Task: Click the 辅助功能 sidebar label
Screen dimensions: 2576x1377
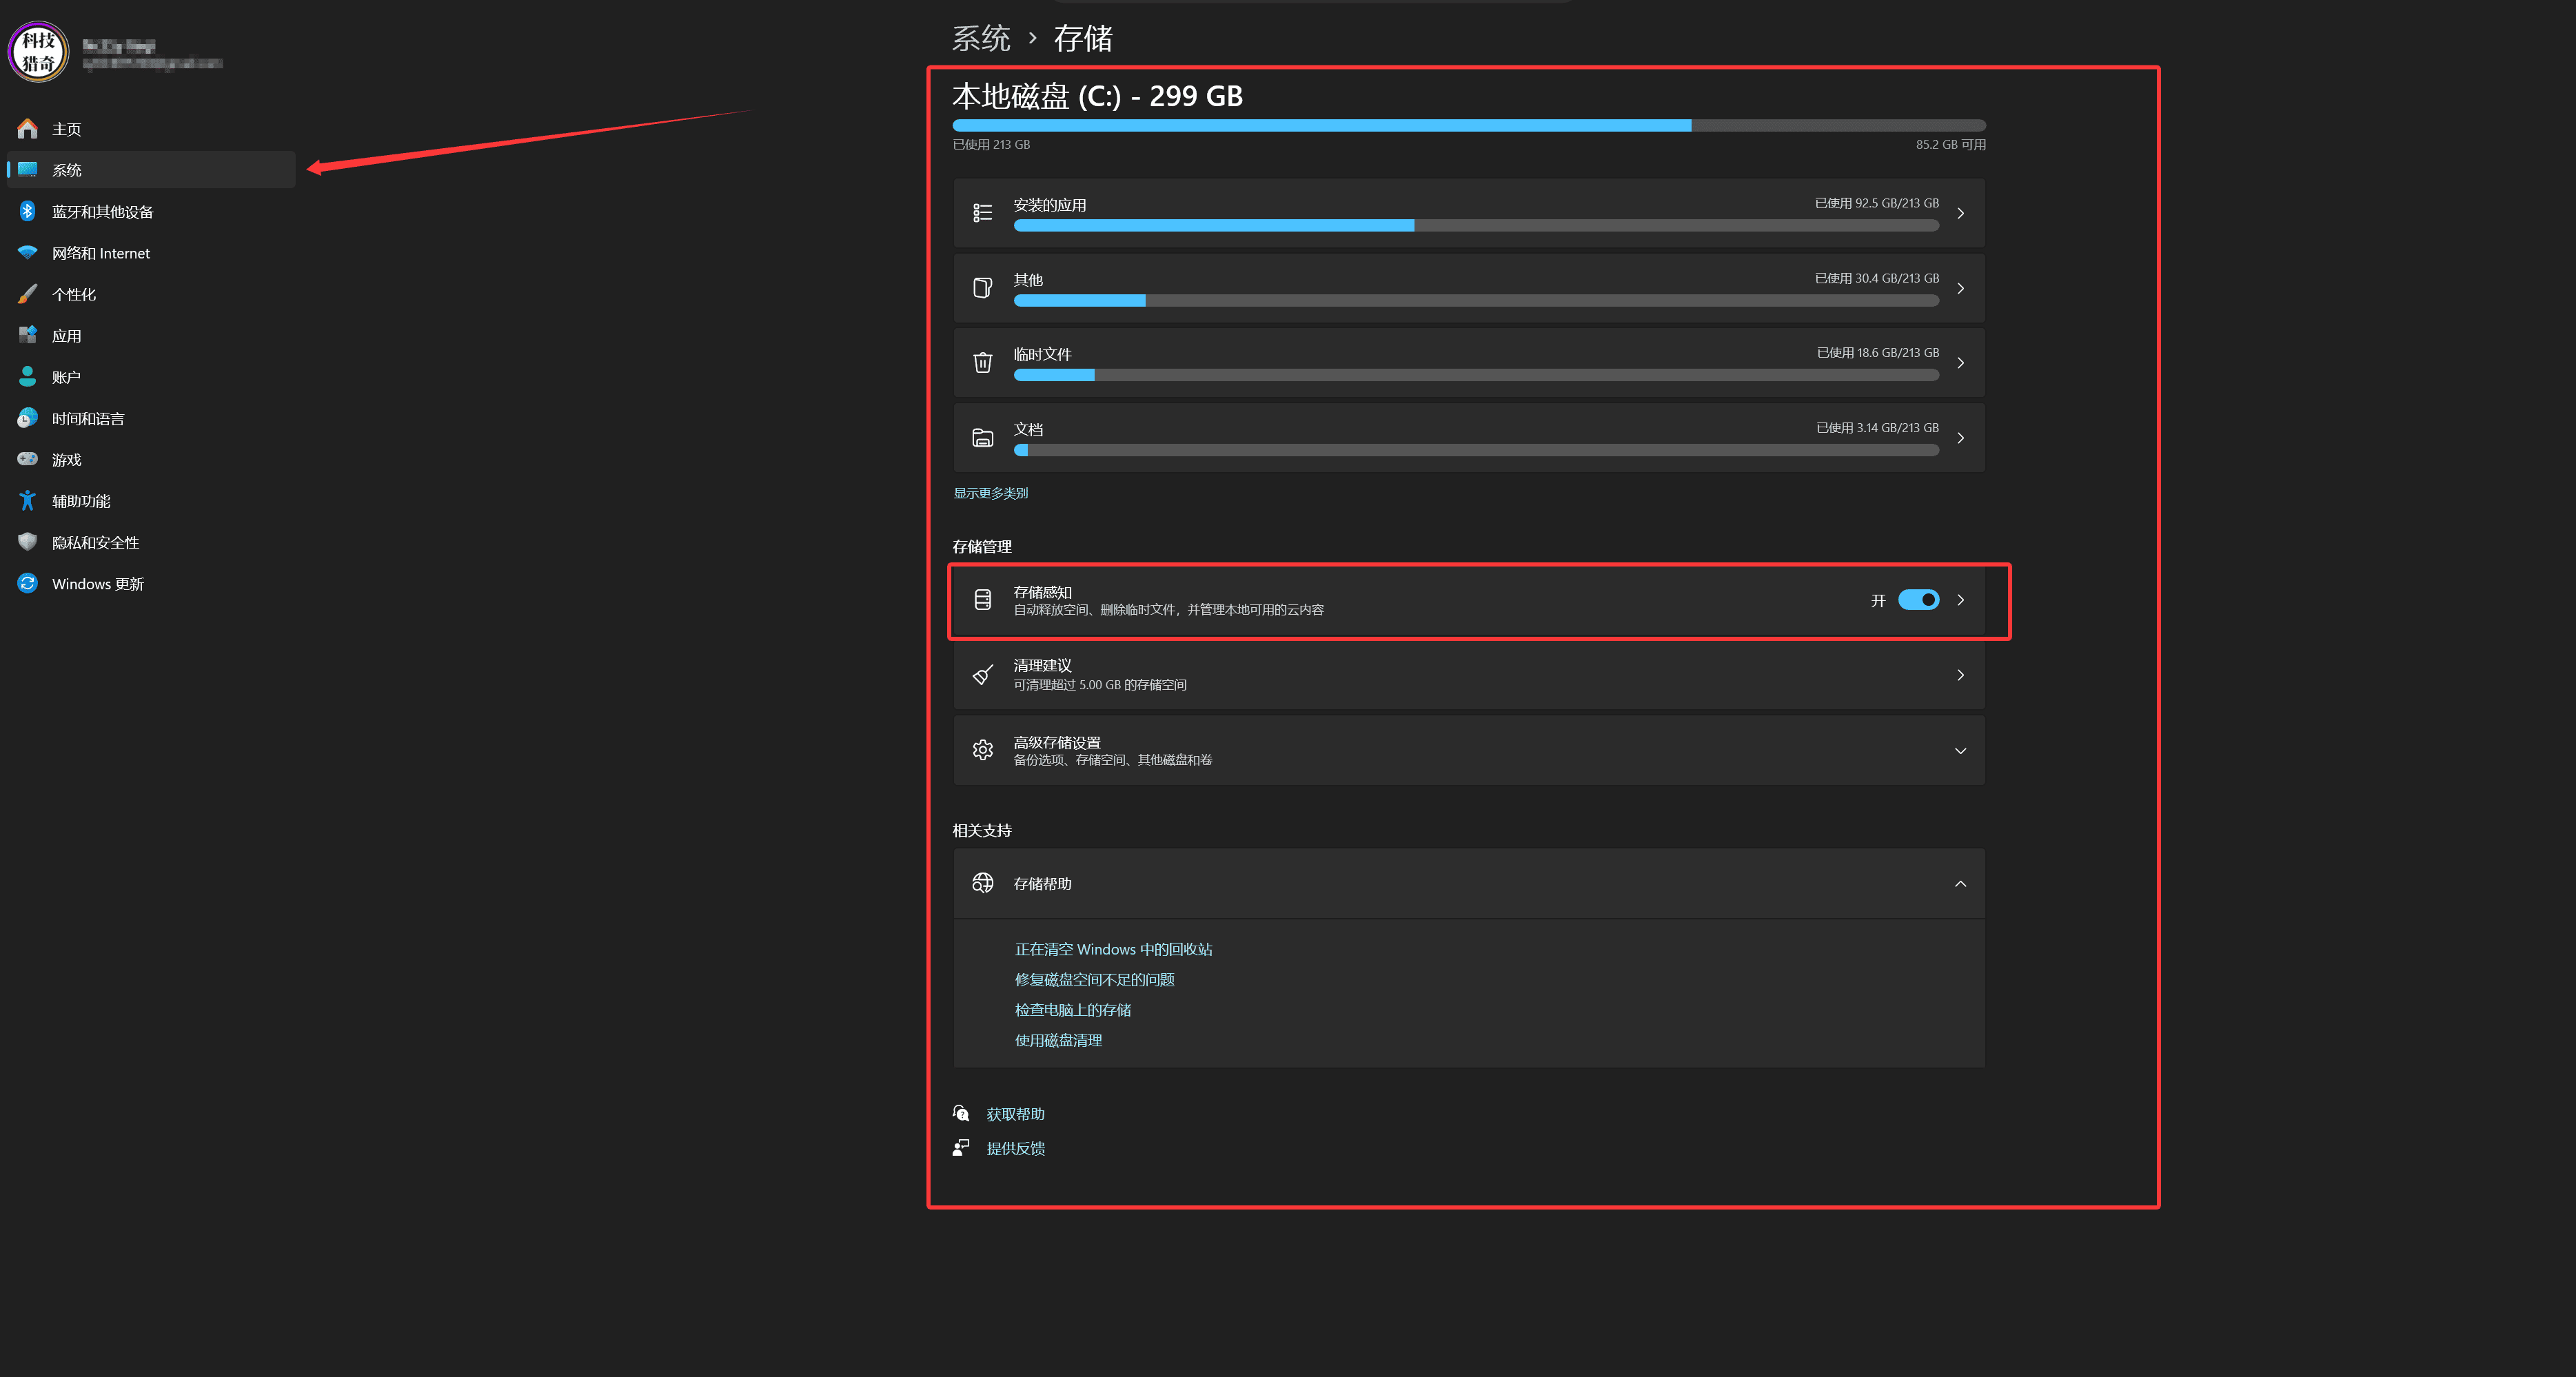Action: point(81,501)
